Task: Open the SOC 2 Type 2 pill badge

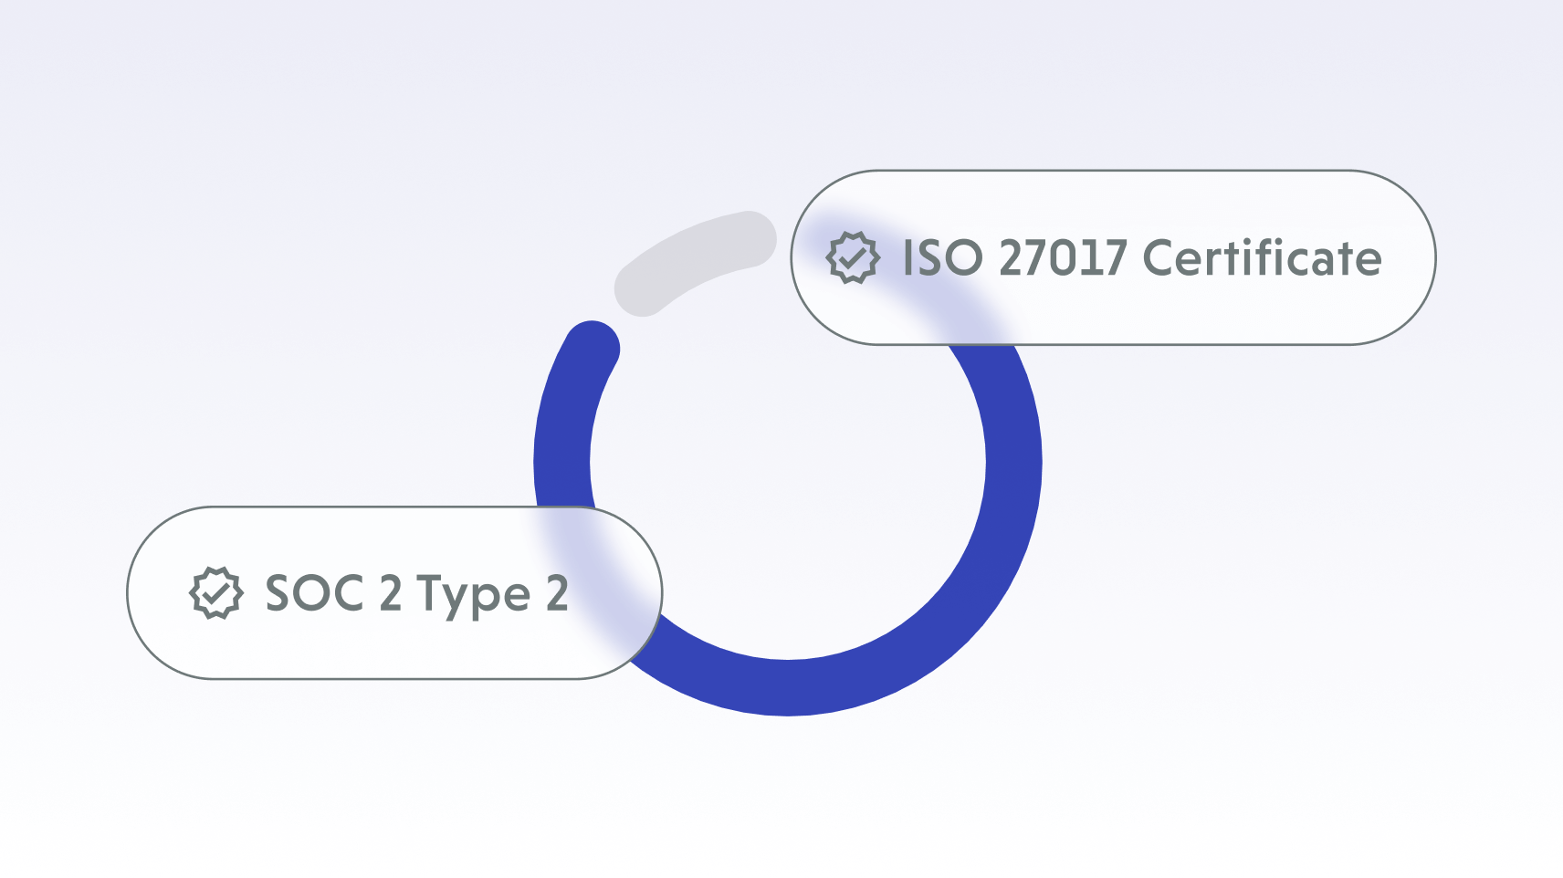Action: [x=394, y=593]
